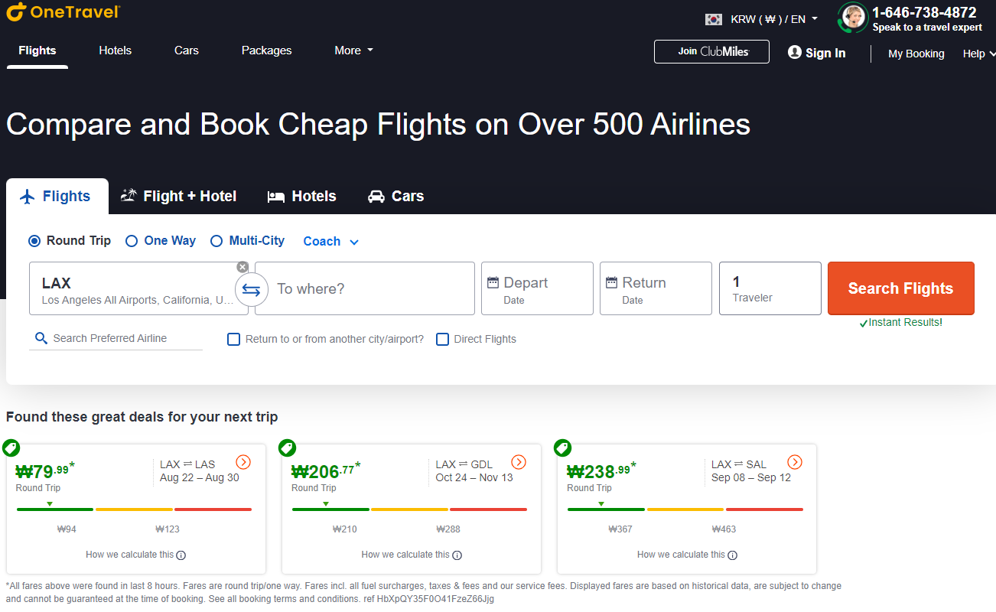
Task: Expand the More navigation menu
Action: (353, 50)
